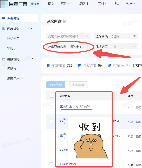Click the 屏蔽规则 folder icon

click(4, 59)
